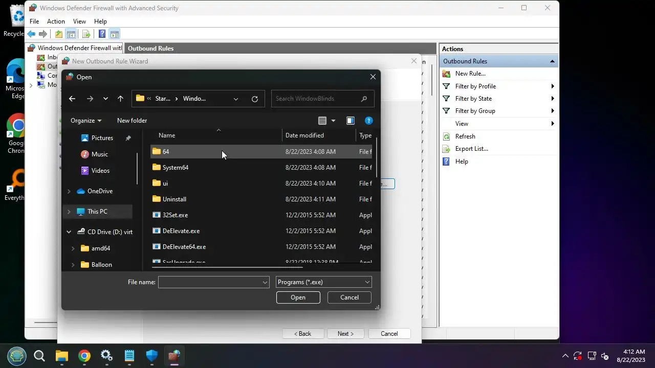655x368 pixels.
Task: Select the 32Set.exe file
Action: tap(261, 215)
